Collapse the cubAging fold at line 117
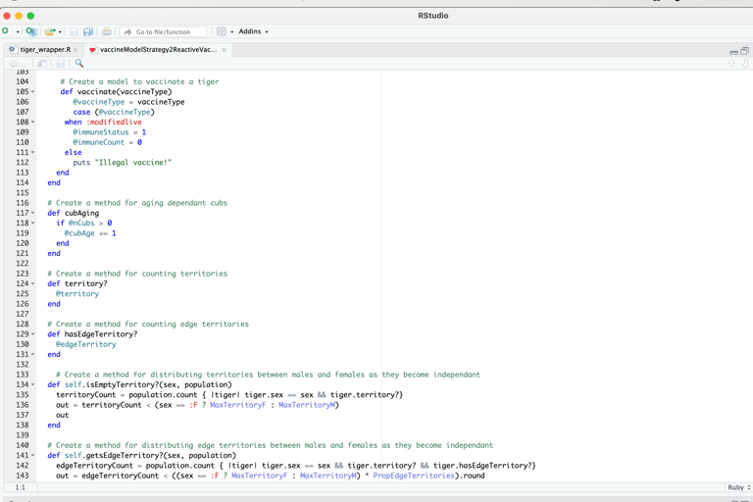This screenshot has height=502, width=753. click(33, 213)
